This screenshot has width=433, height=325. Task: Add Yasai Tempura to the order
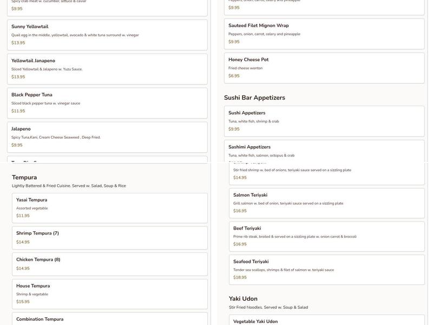point(110,208)
